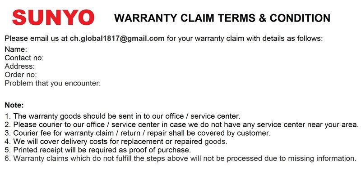This screenshot has width=361, height=169.
Task: Click the Warranty Claim Terms & Condition heading
Action: pos(222,18)
